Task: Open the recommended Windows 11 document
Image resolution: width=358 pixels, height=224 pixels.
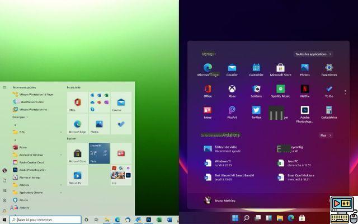Action: point(218,163)
